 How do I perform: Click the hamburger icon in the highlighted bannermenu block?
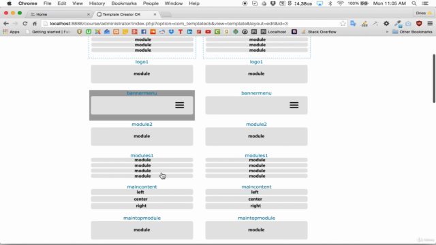point(180,105)
